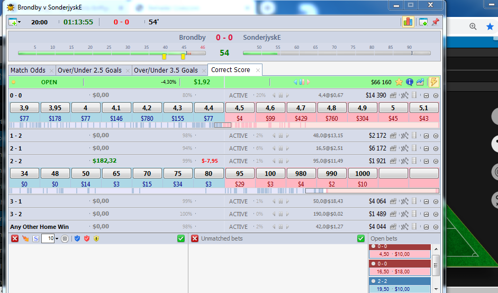Click the 2 - 2 price ladder strip

(224, 191)
